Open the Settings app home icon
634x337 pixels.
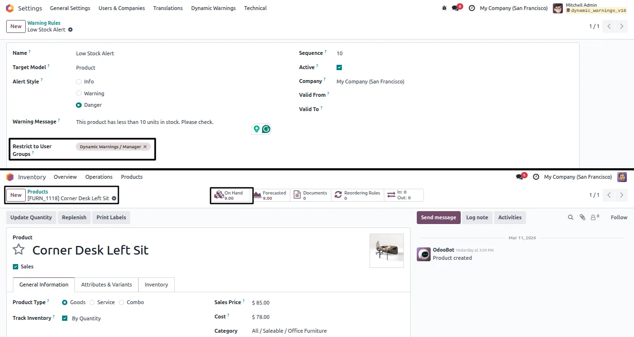coord(10,8)
